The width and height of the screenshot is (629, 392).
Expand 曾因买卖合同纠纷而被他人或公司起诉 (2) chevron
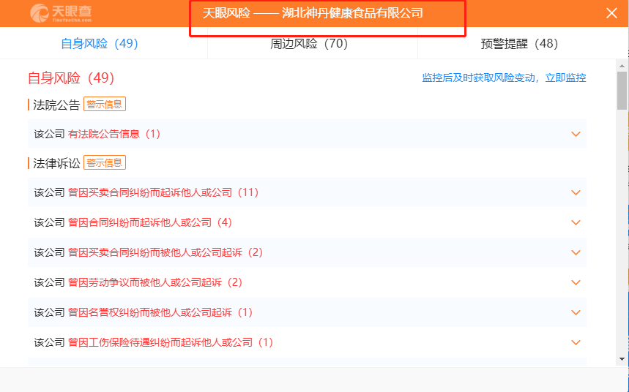(x=576, y=252)
